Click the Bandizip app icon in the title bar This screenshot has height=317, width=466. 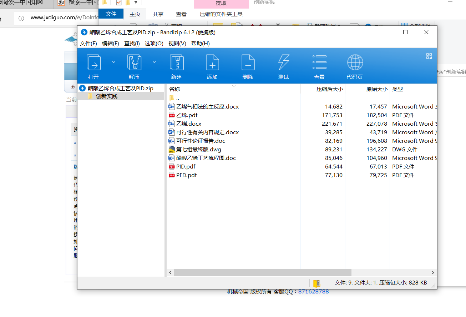pyautogui.click(x=84, y=32)
